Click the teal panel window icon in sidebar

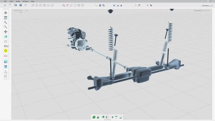point(6,18)
